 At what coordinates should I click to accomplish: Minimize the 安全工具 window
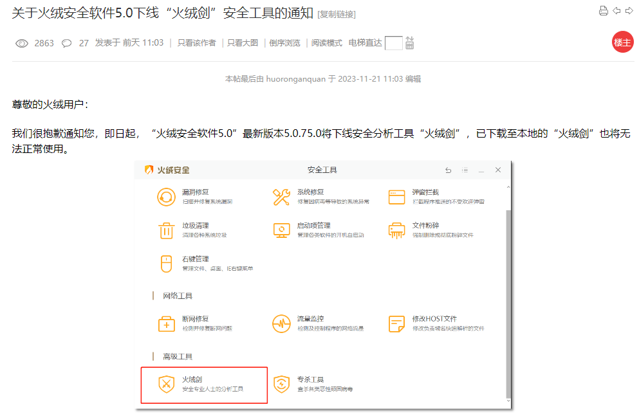481,170
